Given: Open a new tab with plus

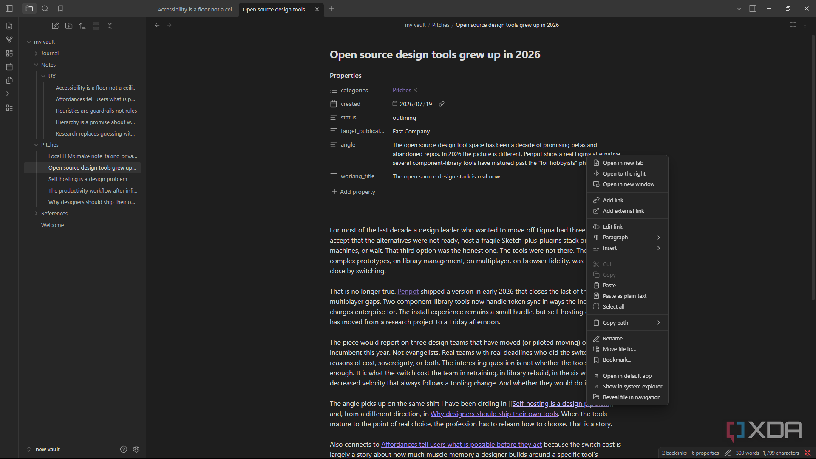Looking at the screenshot, I should click(332, 9).
